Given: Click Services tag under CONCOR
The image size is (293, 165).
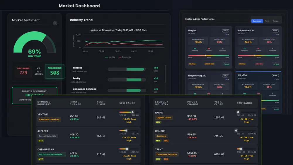Looking at the screenshot, I should coord(161,136).
